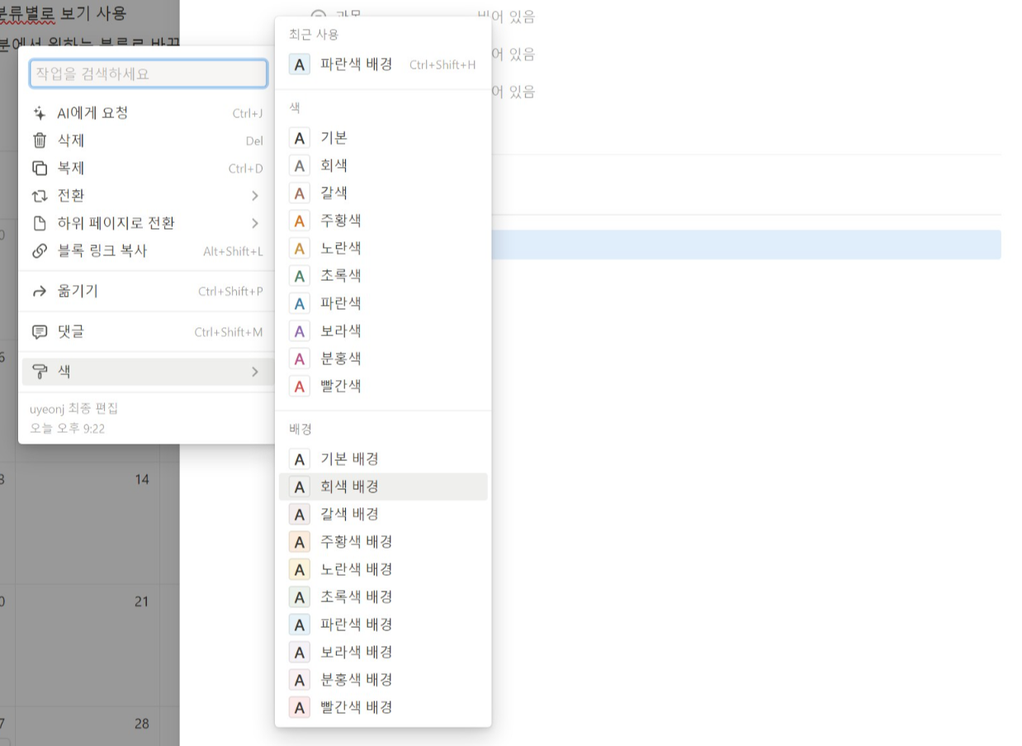Select 기본 text color swatch

tap(300, 138)
